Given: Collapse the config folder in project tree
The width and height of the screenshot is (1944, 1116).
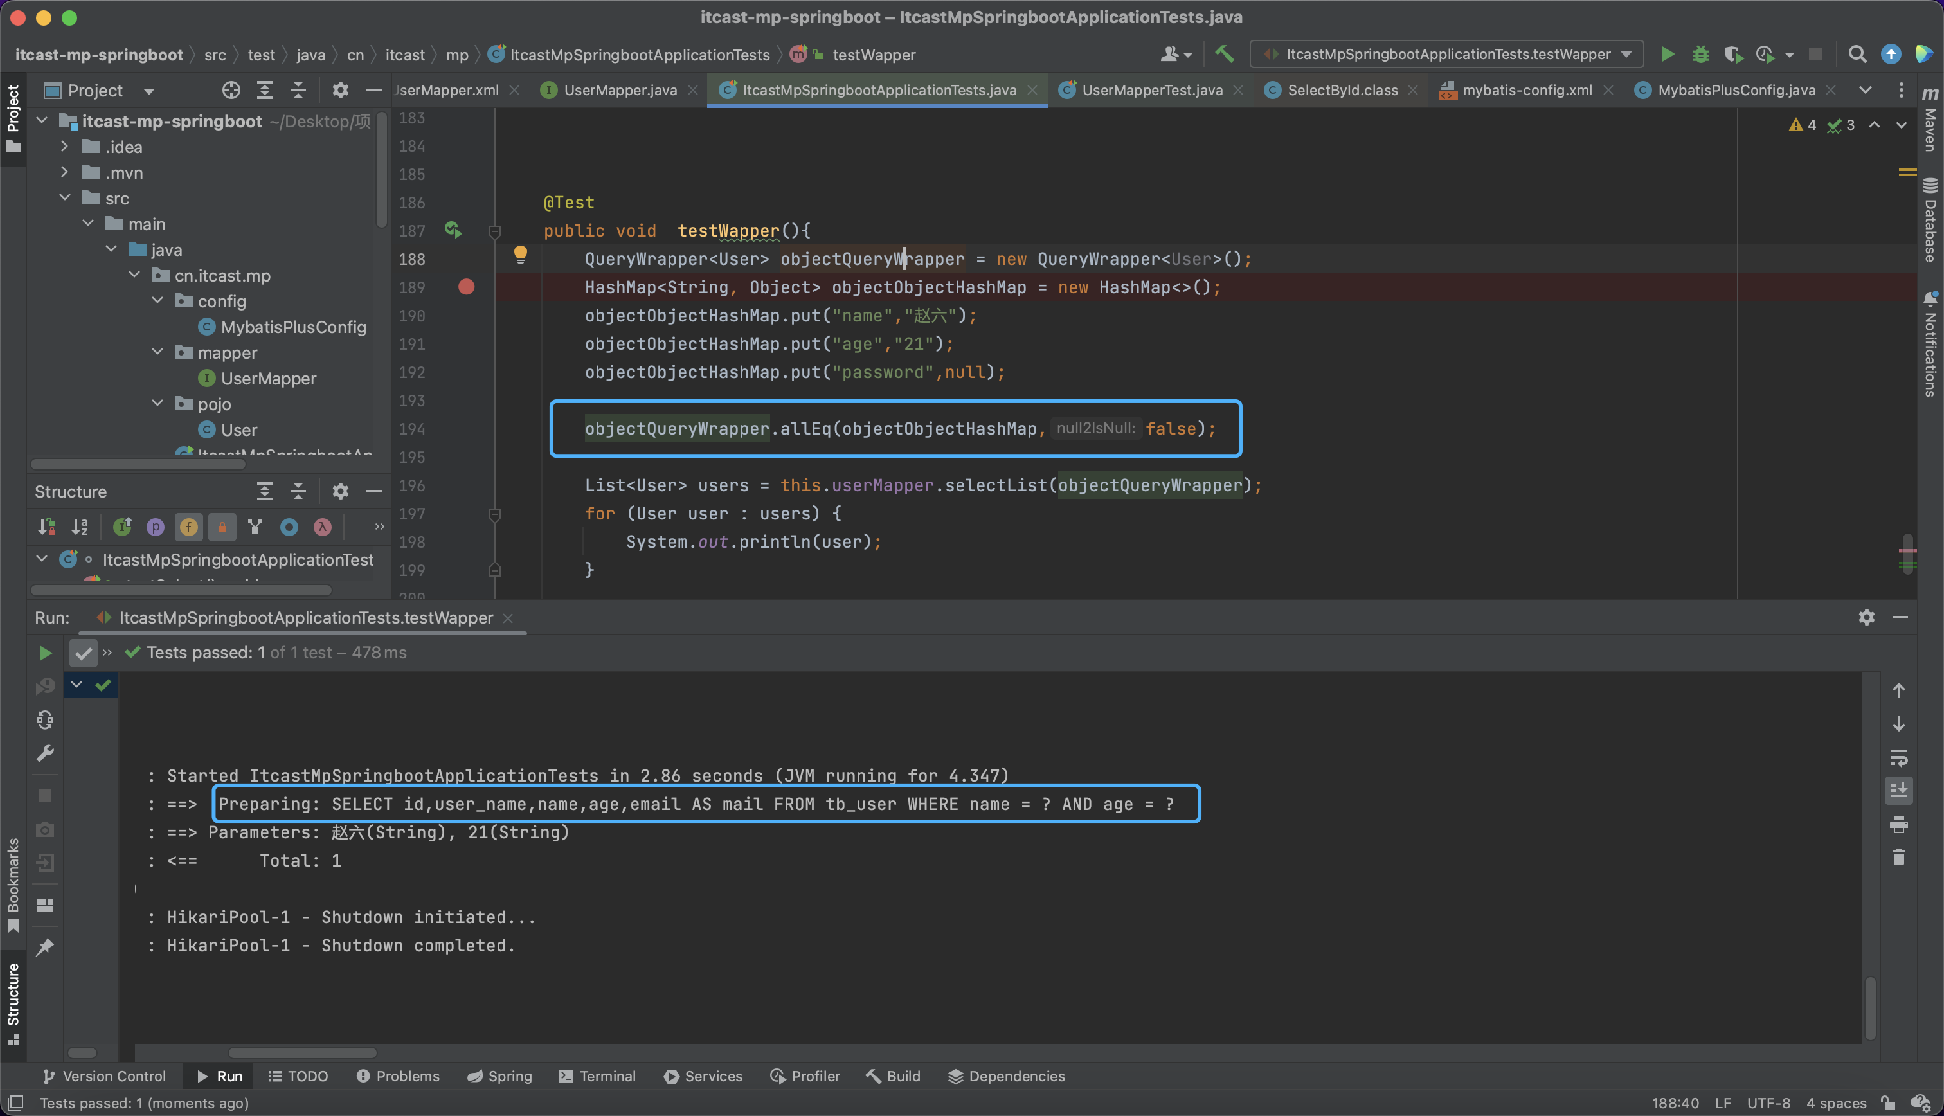Looking at the screenshot, I should point(158,301).
